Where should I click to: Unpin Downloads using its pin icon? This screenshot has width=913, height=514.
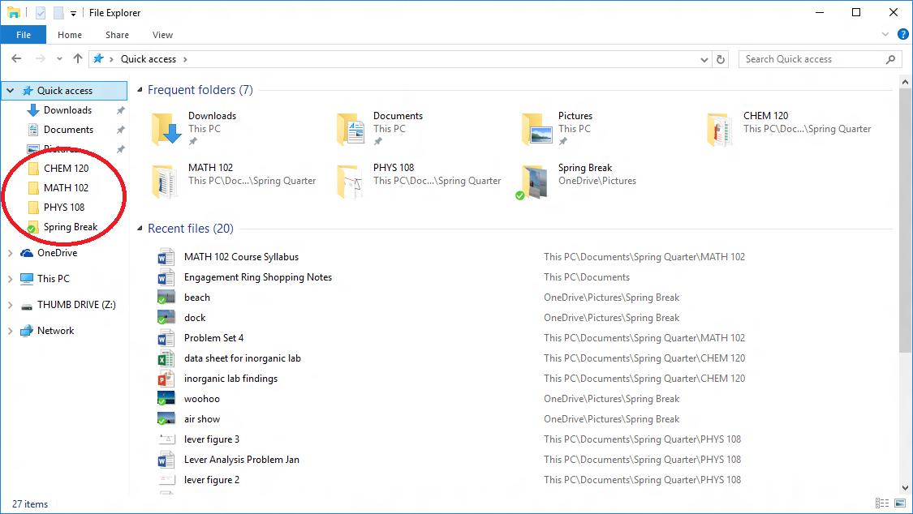click(121, 110)
